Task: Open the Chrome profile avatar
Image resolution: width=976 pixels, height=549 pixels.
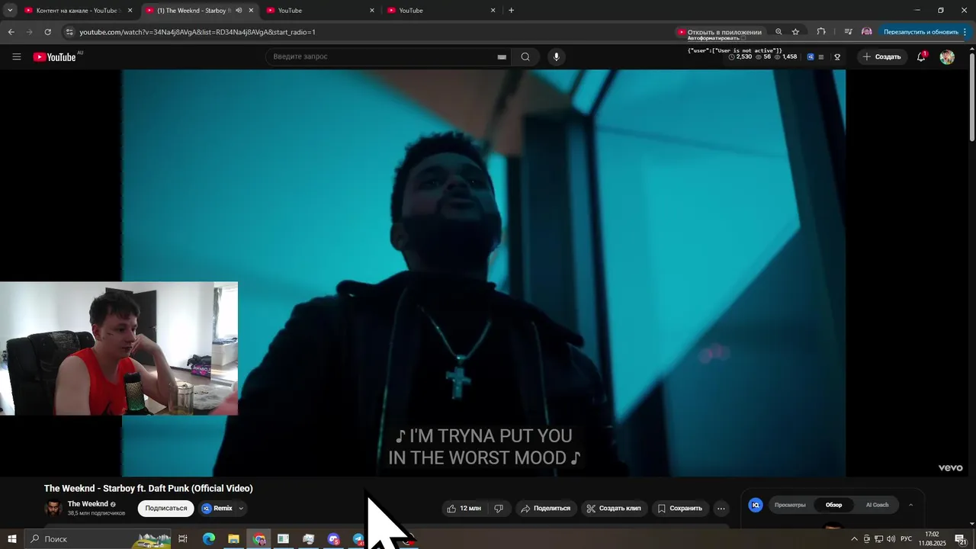Action: 867,32
